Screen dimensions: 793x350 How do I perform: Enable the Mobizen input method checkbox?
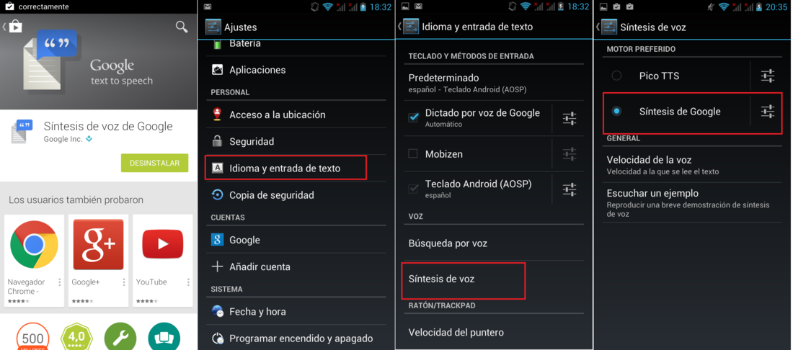(x=413, y=153)
